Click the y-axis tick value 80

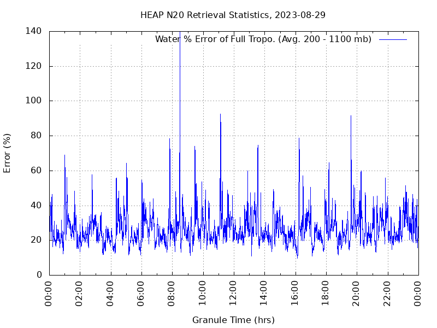click(36, 136)
